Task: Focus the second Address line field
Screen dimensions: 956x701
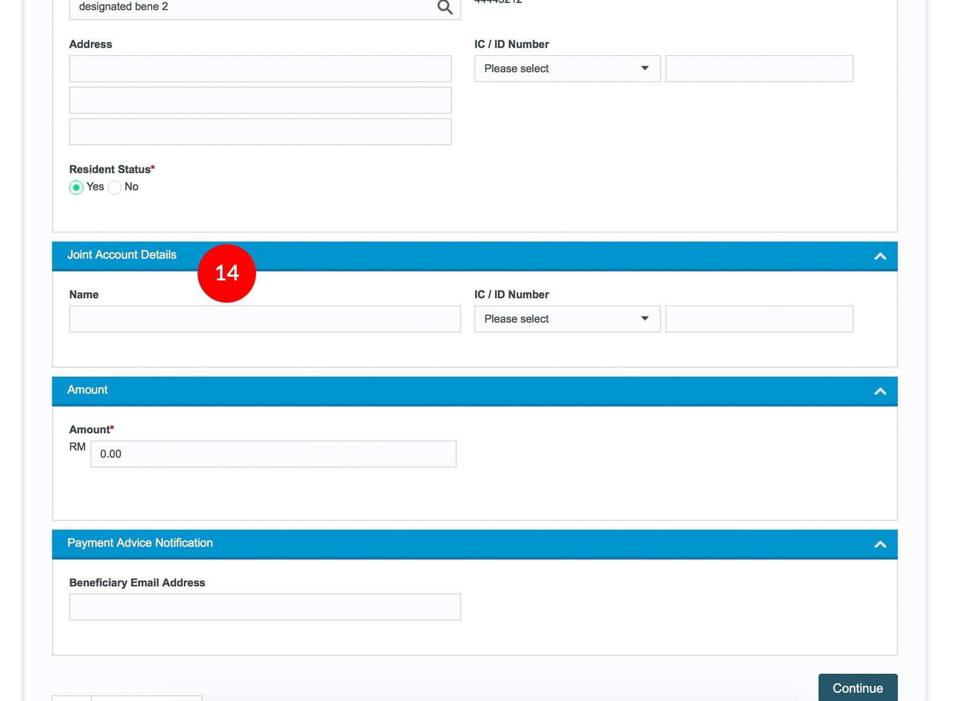Action: click(x=260, y=100)
